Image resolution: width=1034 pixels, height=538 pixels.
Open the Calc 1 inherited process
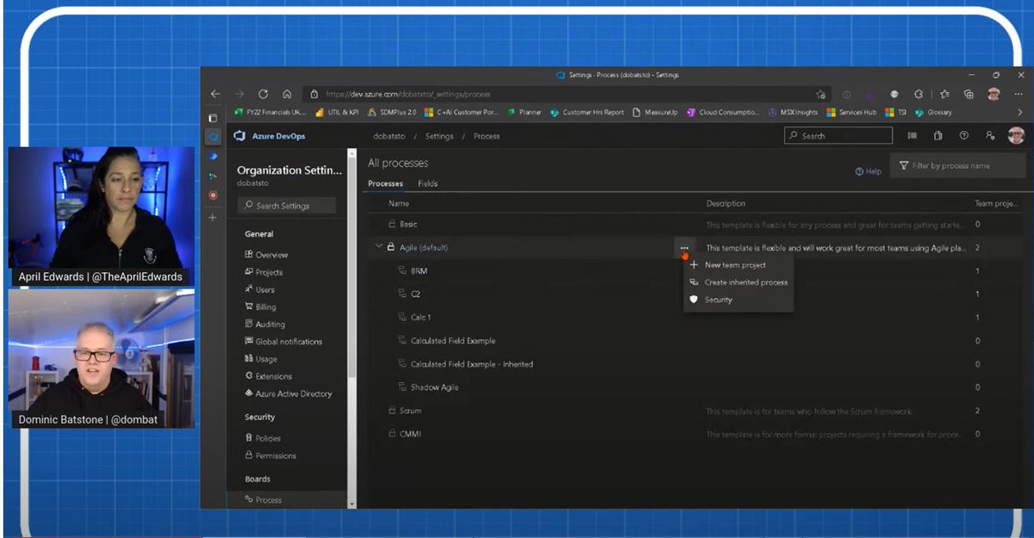420,318
